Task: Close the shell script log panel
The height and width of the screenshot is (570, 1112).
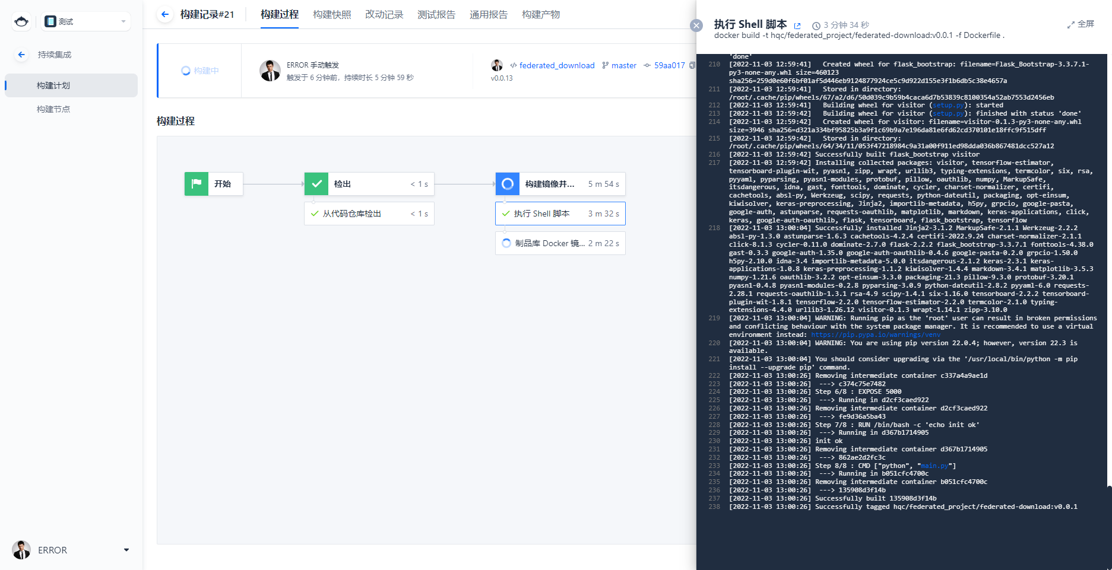Action: point(696,26)
